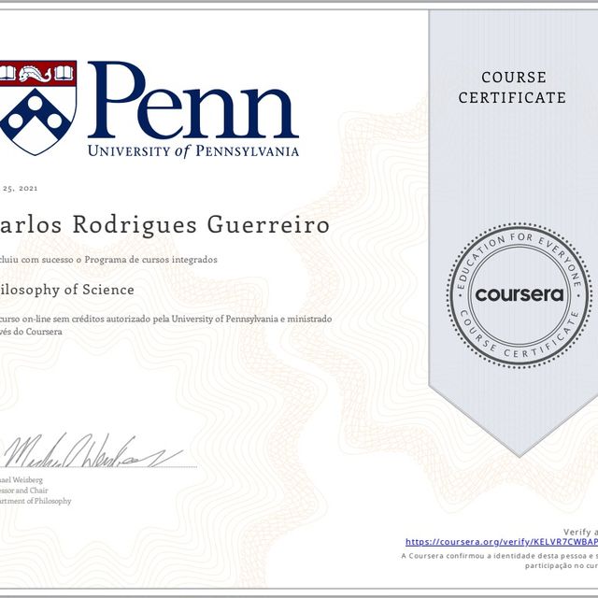Open the coursera.org verify link
The height and width of the screenshot is (598, 598).
point(502,542)
